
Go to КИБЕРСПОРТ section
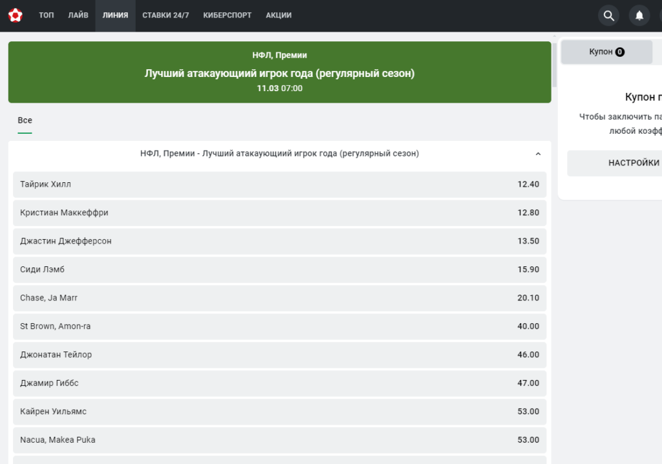pos(227,16)
